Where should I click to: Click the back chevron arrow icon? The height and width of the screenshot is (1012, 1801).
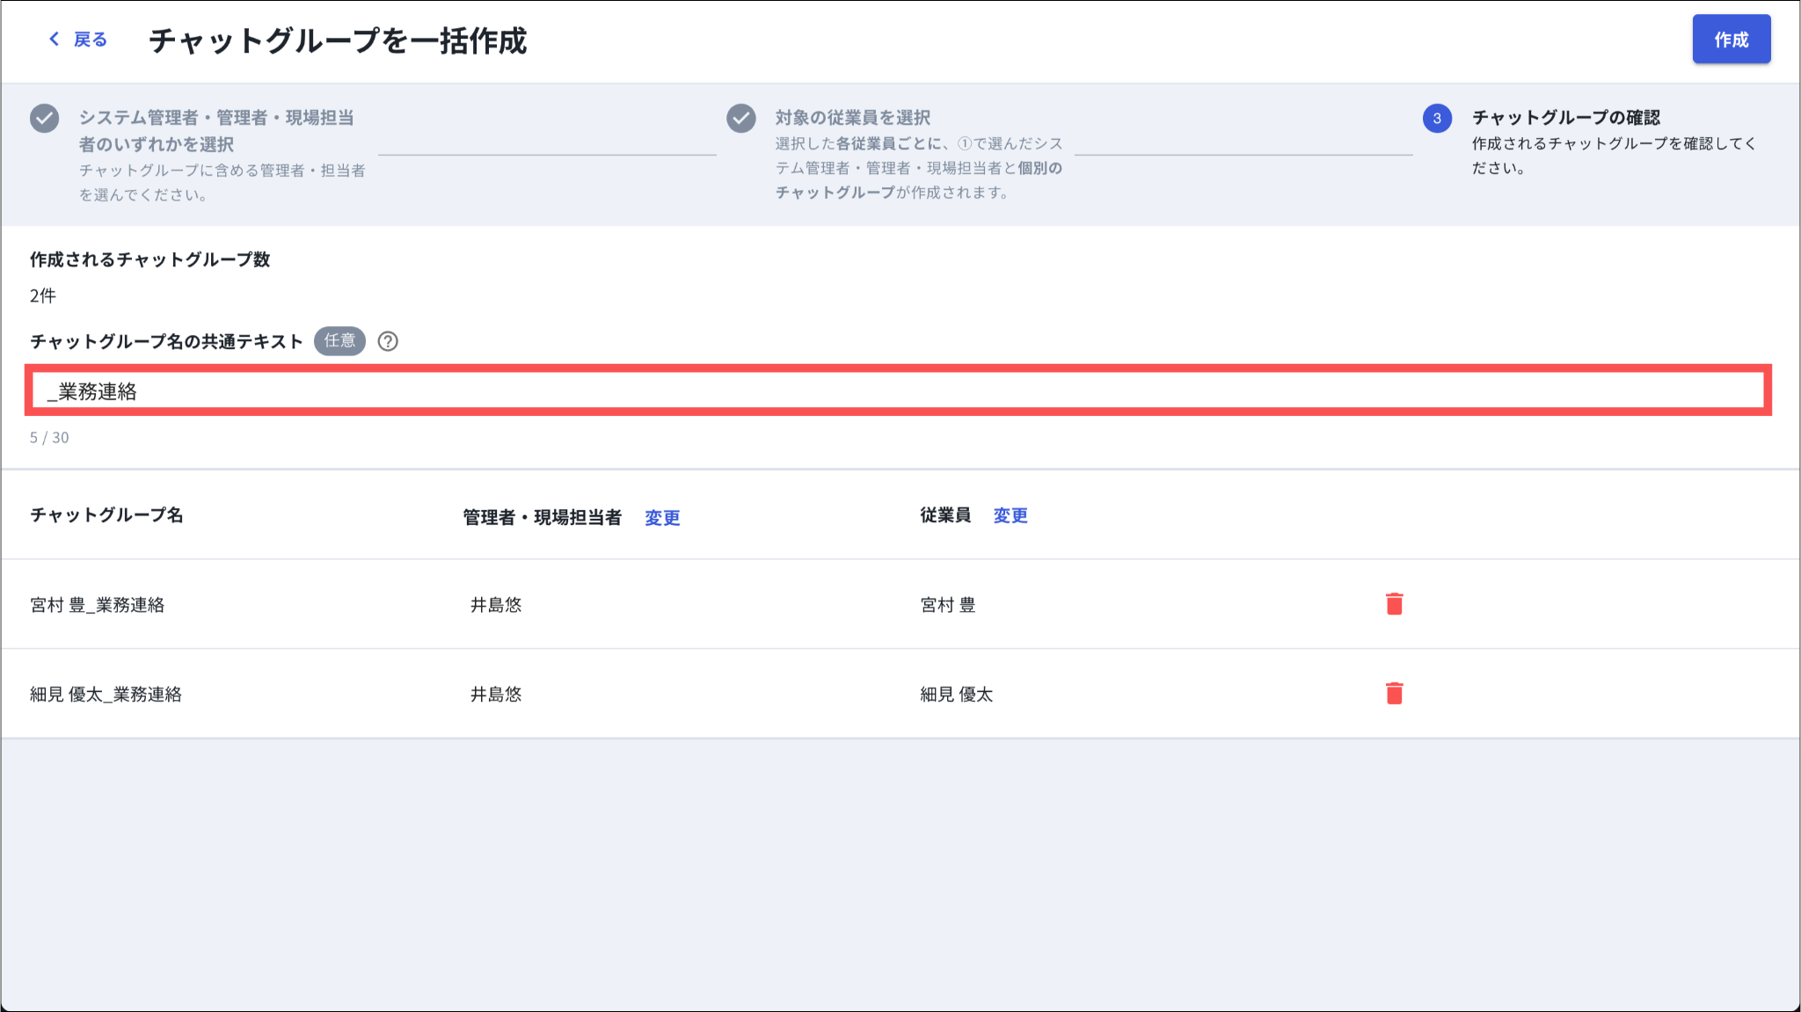(x=55, y=39)
